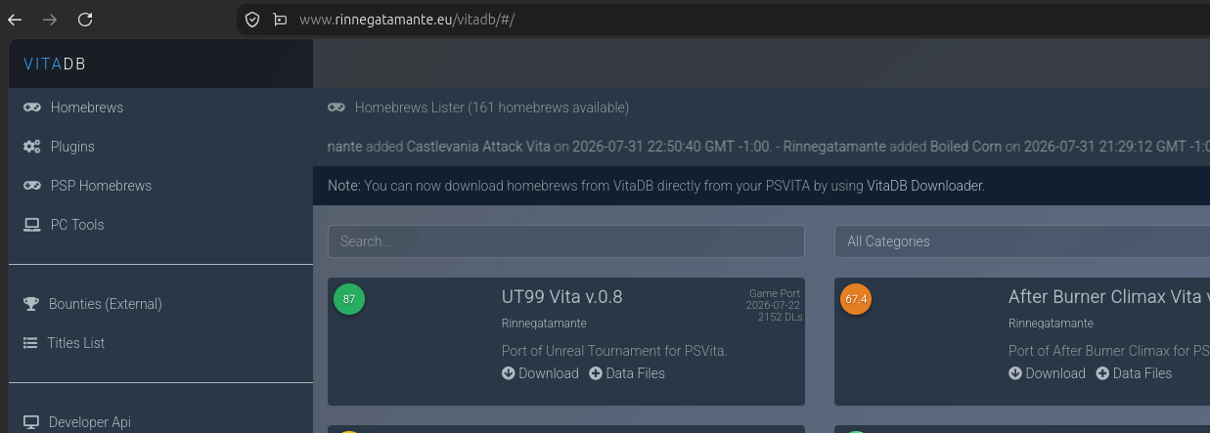This screenshot has width=1210, height=433.
Task: Click the 2026-07-22 date on UT99 card
Action: tap(774, 305)
